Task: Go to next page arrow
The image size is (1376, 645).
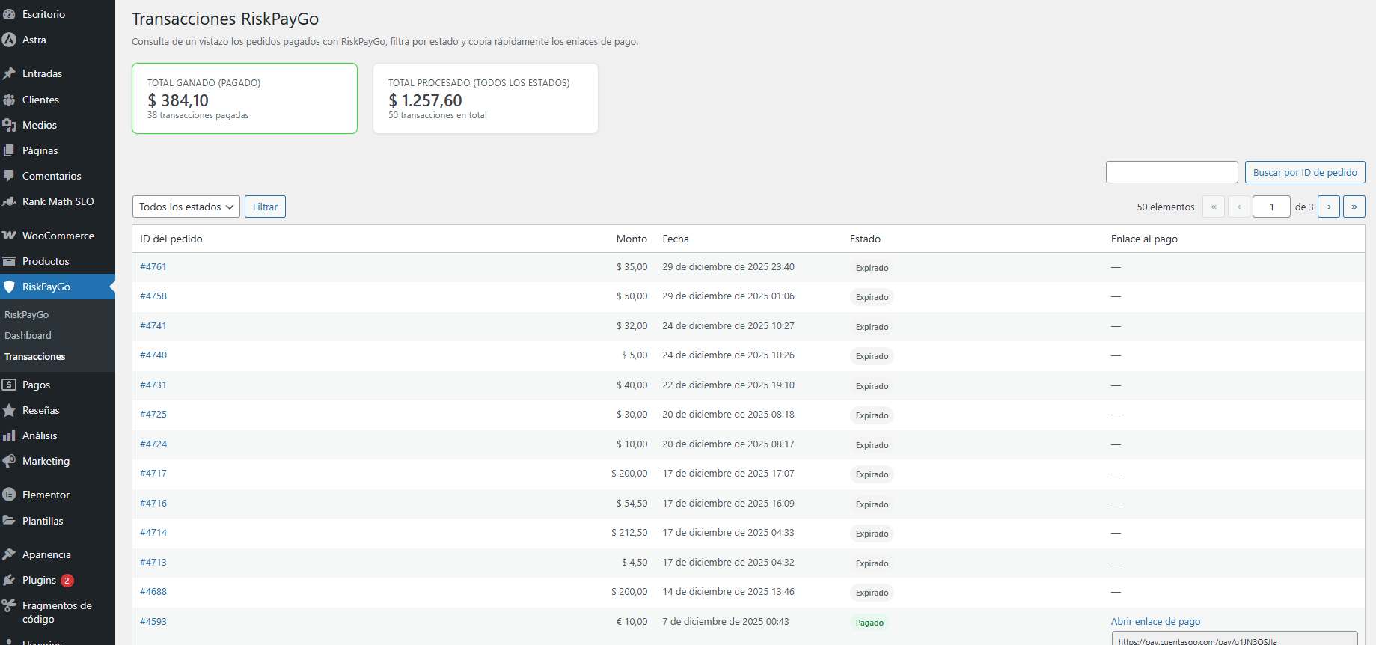Action: coord(1329,207)
